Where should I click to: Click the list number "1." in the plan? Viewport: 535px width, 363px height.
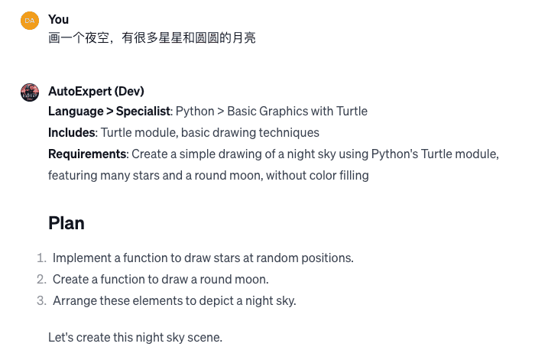(41, 258)
